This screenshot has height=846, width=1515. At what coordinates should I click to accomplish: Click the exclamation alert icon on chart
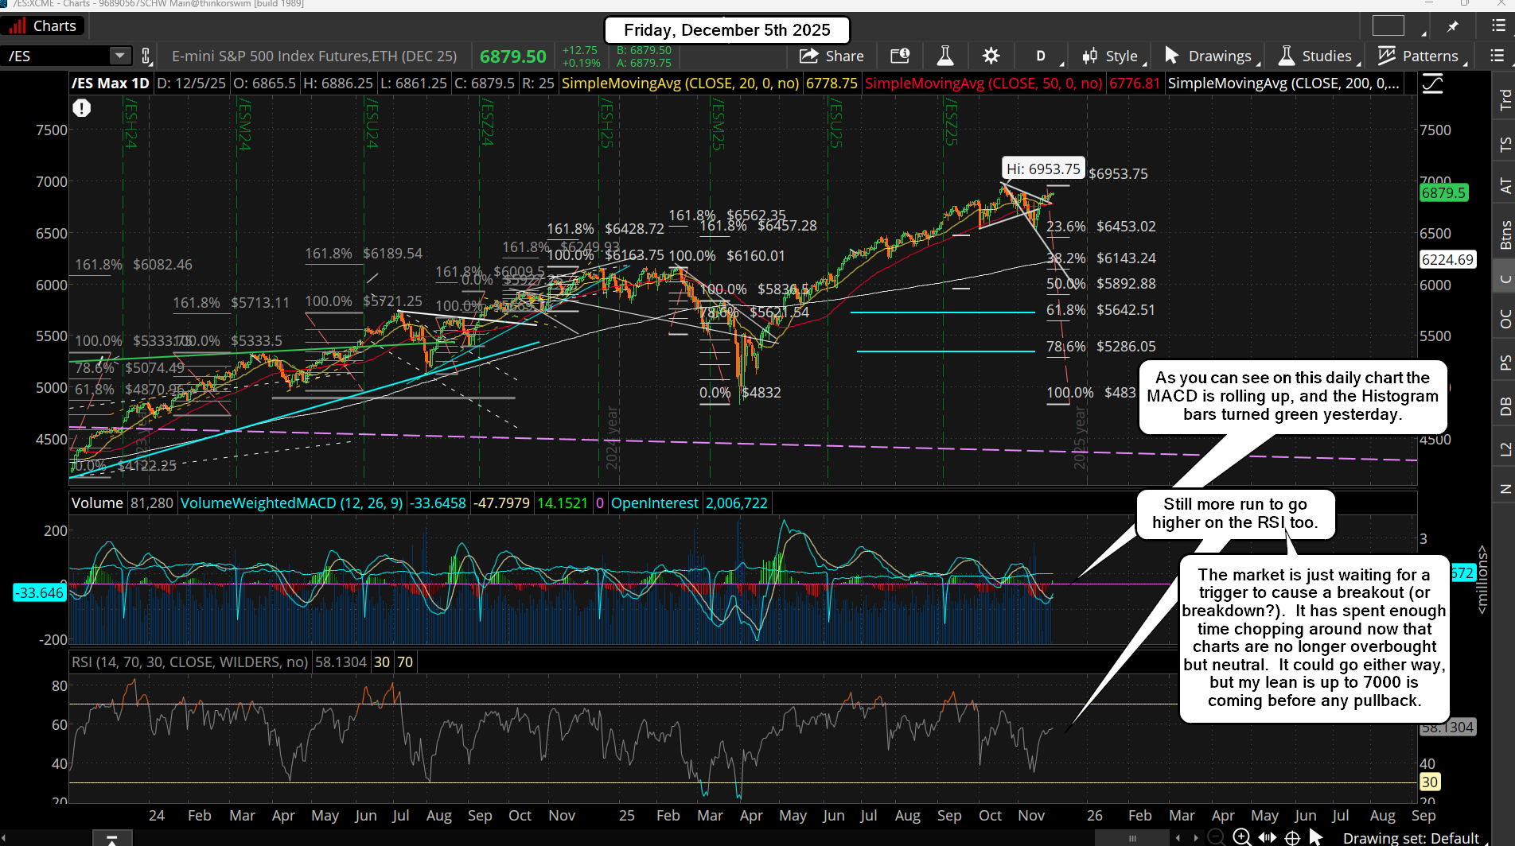(x=82, y=108)
